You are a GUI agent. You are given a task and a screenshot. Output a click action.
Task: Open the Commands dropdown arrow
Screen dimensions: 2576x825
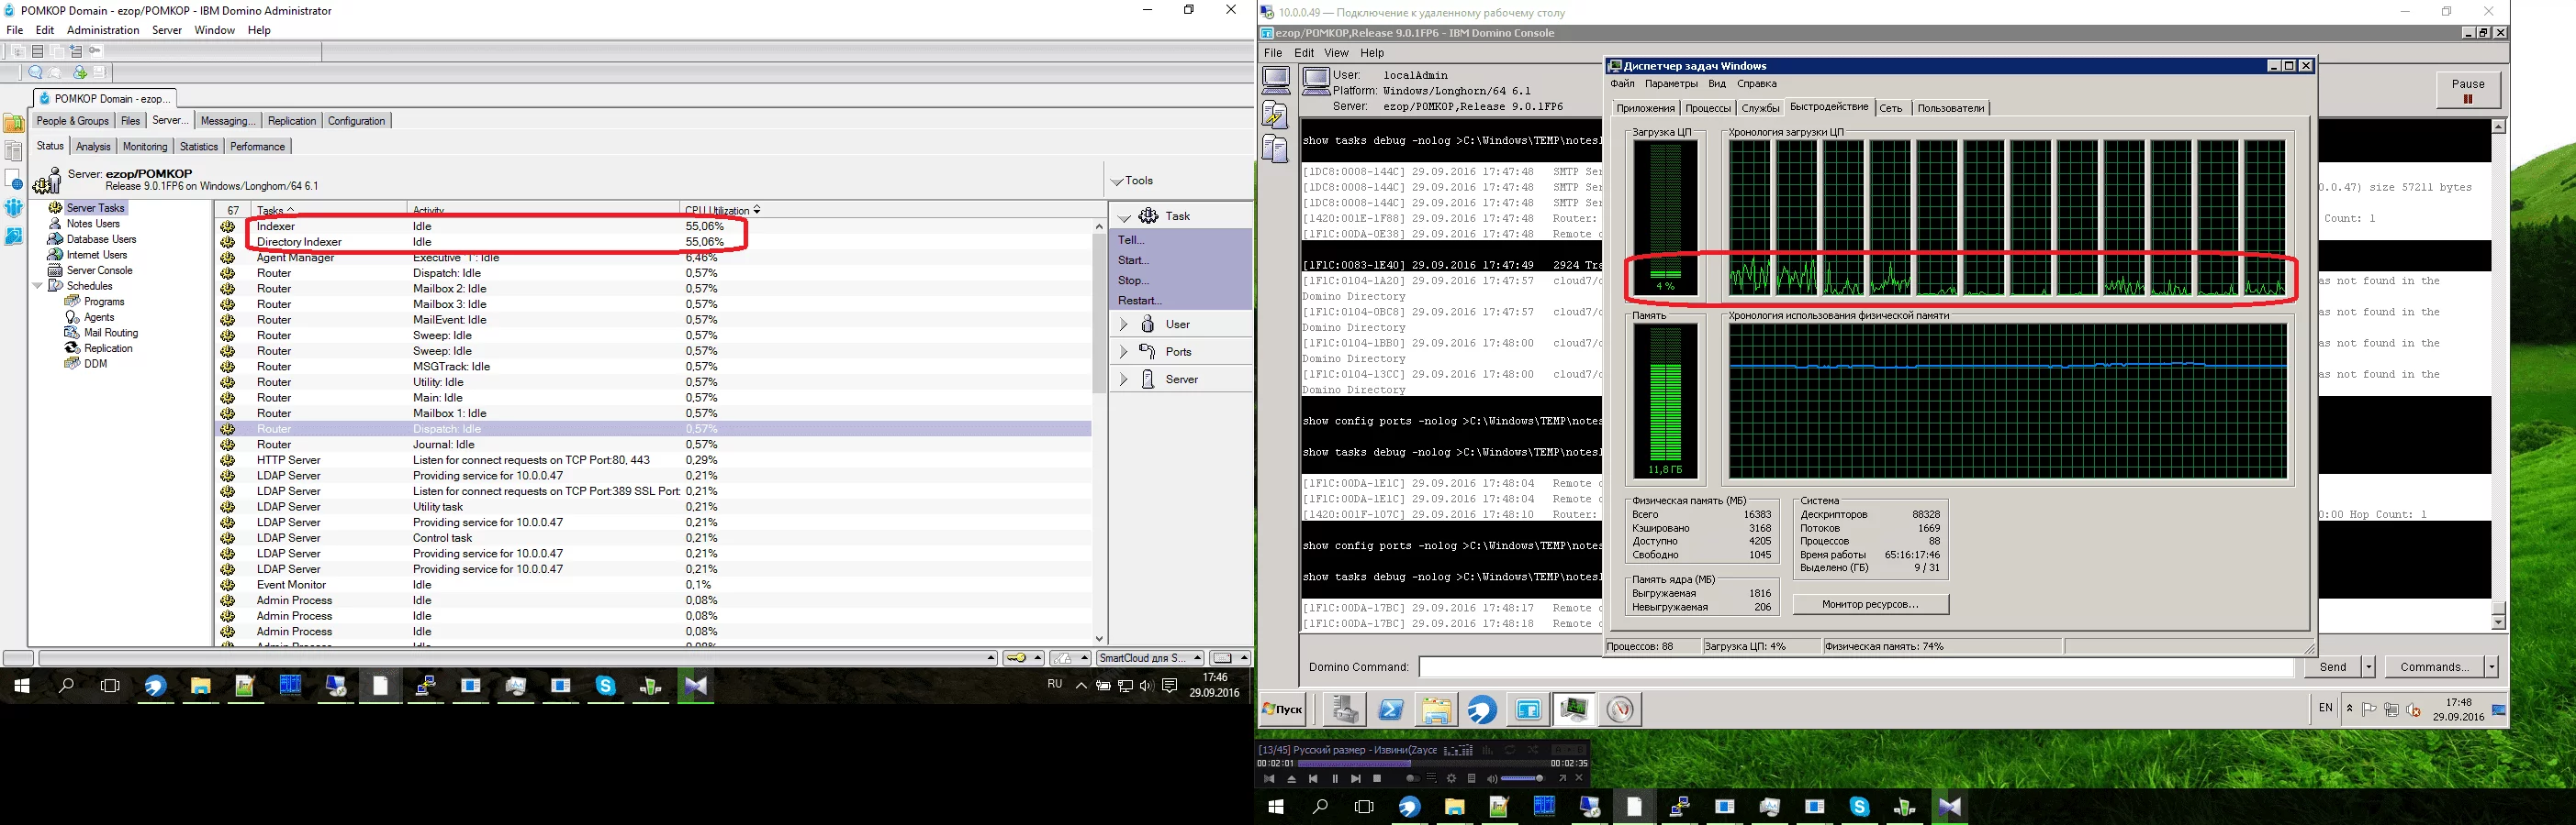(x=2491, y=667)
